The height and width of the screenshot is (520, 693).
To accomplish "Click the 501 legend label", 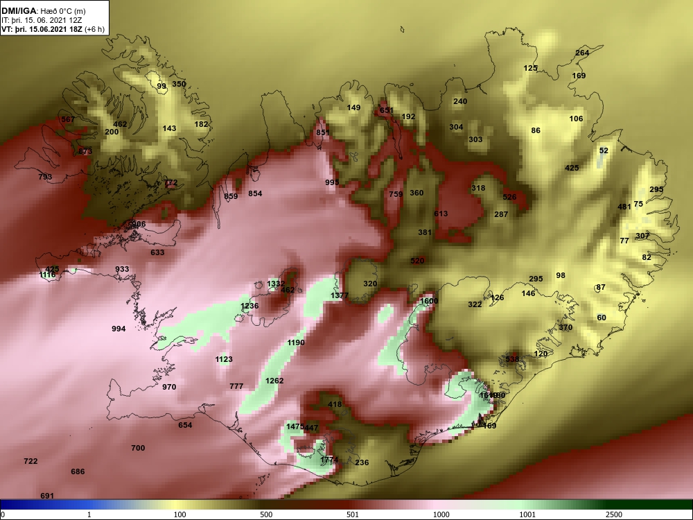I will [x=353, y=514].
